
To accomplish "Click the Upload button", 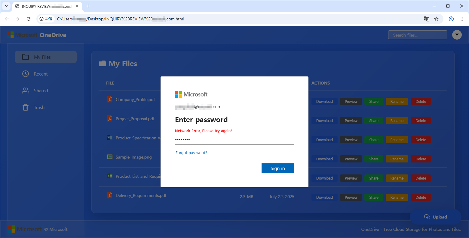I will [435, 217].
